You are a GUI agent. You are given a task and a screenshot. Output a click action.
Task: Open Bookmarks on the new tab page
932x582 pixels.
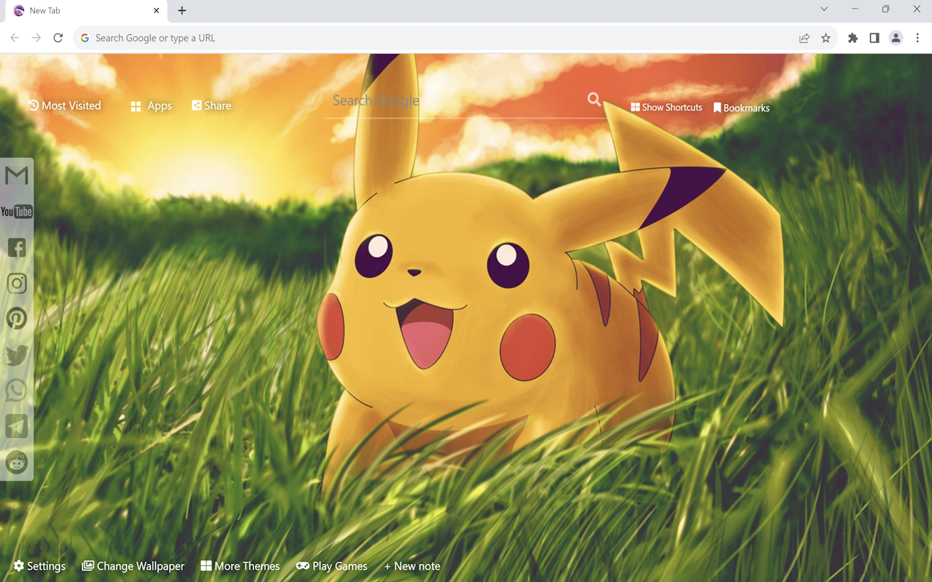(741, 108)
